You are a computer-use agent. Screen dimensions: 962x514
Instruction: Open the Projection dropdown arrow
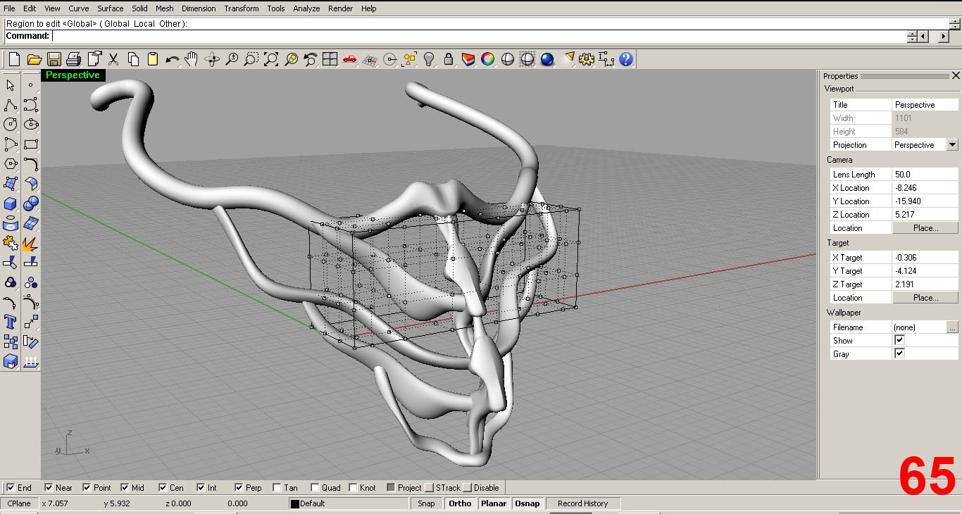point(952,144)
